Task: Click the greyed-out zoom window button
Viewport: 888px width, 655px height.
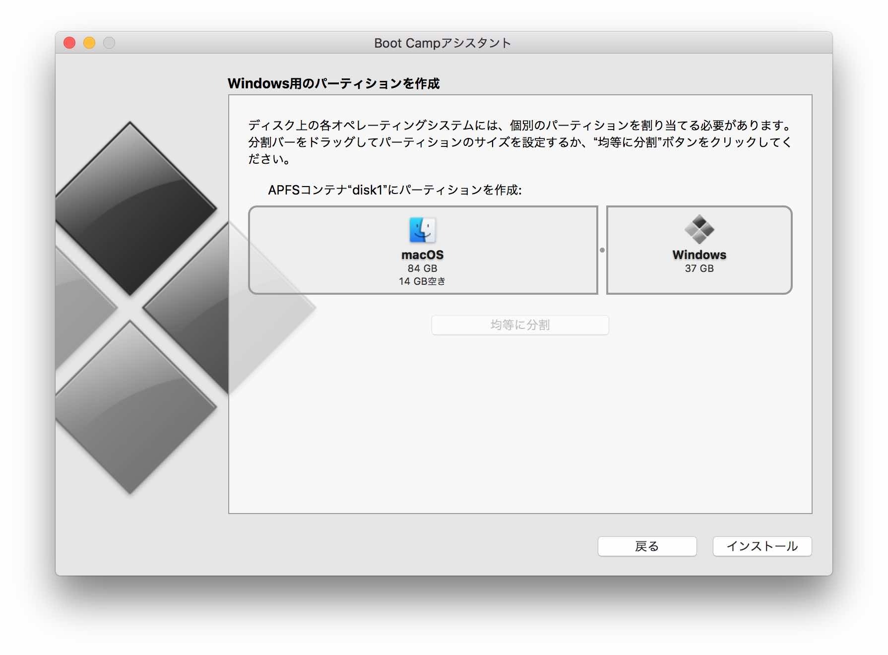Action: [109, 43]
